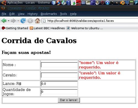The image size is (138, 108).
Task: Focus the Lance R$ field showing 0.0
Action: point(59,84)
